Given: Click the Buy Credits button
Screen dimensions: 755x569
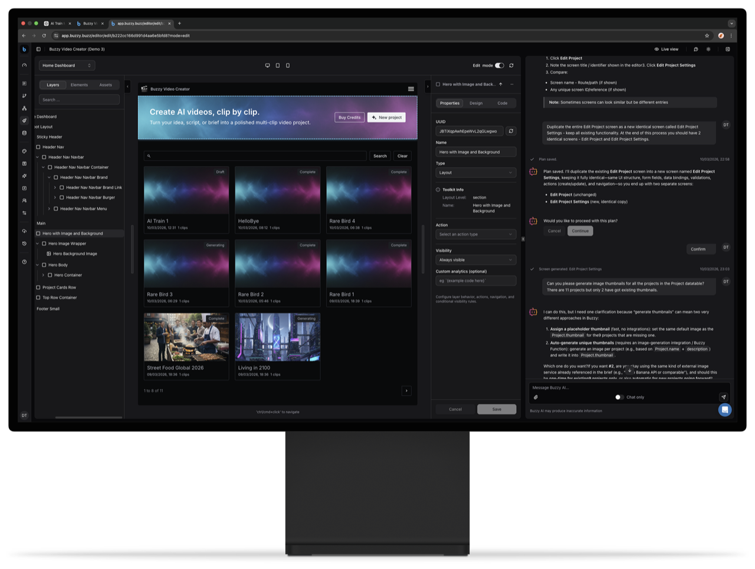Looking at the screenshot, I should tap(349, 117).
